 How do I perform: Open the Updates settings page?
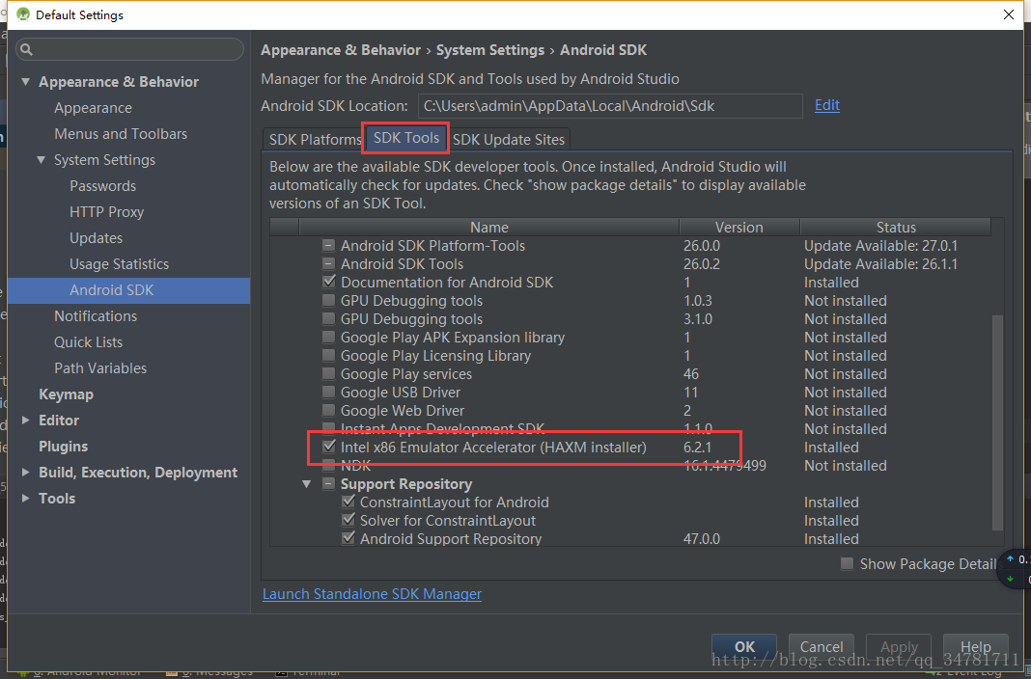click(96, 237)
